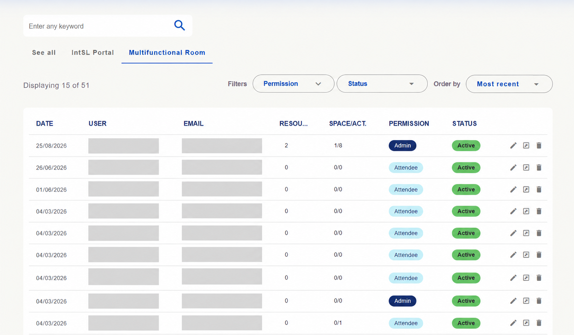This screenshot has height=335, width=574.
Task: Click the Active status in 01/06/2026 row
Action: (x=466, y=189)
